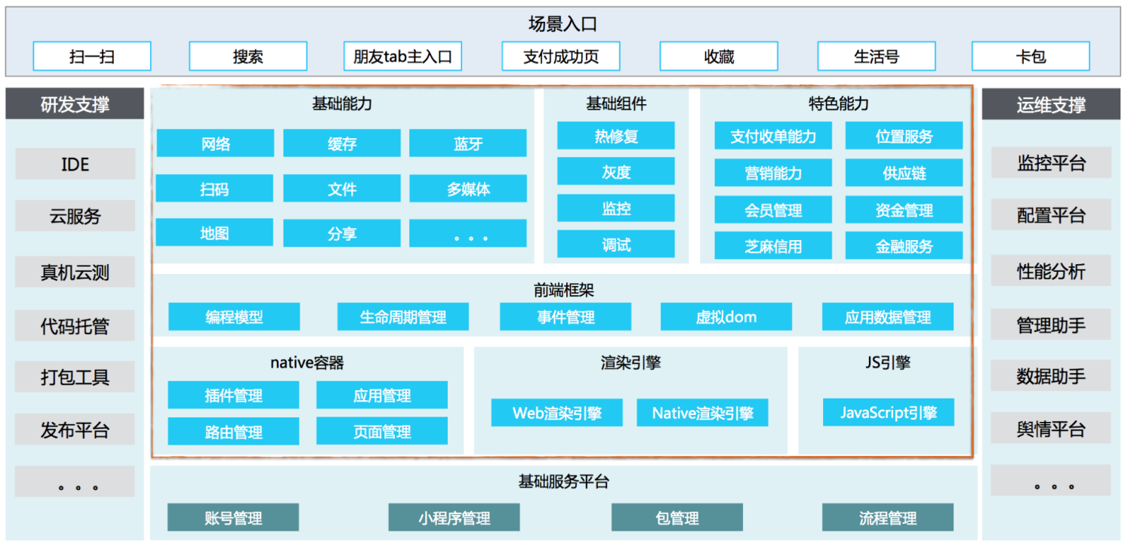The image size is (1128, 548).
Task: Click the 研发支撑 header
Action: 75,104
